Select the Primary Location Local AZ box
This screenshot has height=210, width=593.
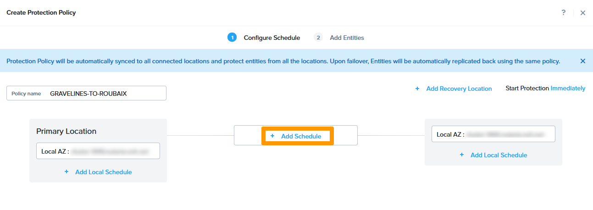pos(98,151)
